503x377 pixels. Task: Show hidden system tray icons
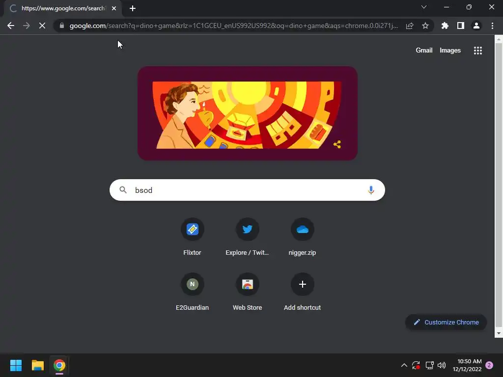pos(404,365)
